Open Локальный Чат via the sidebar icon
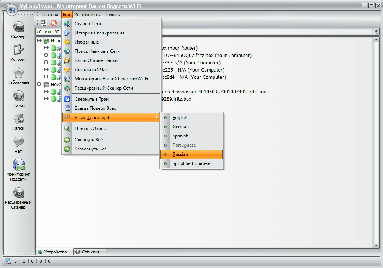This screenshot has width=383, height=268. click(18, 142)
